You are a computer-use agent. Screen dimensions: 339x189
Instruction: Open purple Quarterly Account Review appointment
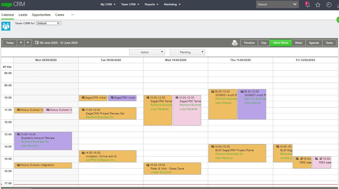click(43, 141)
